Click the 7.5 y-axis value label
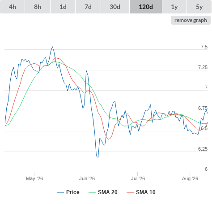 point(204,47)
